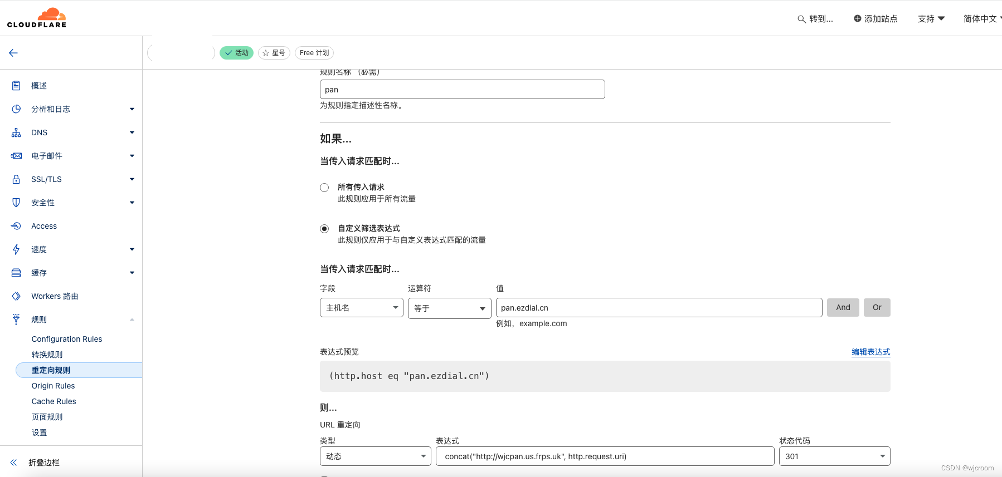The height and width of the screenshot is (477, 1002).
Task: Expand the 速度 menu arrow
Action: click(x=132, y=249)
